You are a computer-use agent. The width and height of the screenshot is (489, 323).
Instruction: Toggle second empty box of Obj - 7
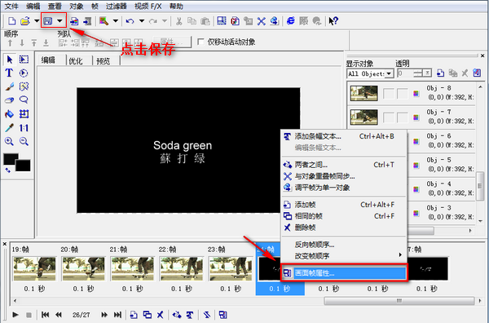coord(402,117)
